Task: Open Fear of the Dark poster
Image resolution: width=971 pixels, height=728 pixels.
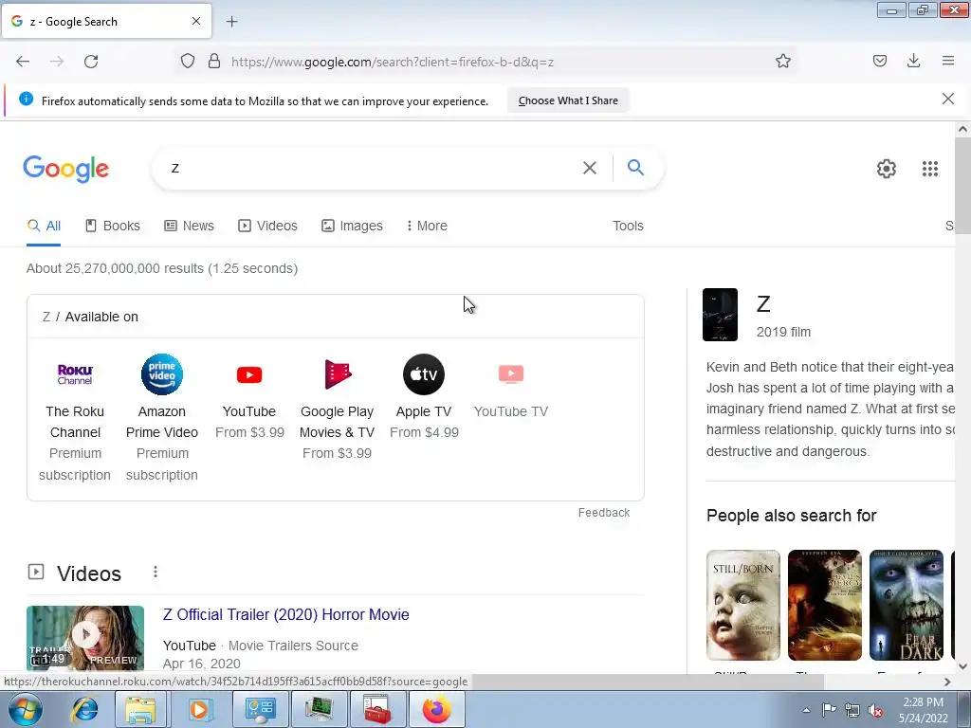Action: pos(906,605)
